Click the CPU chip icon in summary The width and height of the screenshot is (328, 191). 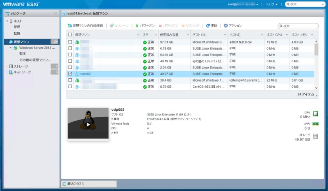coord(315,114)
